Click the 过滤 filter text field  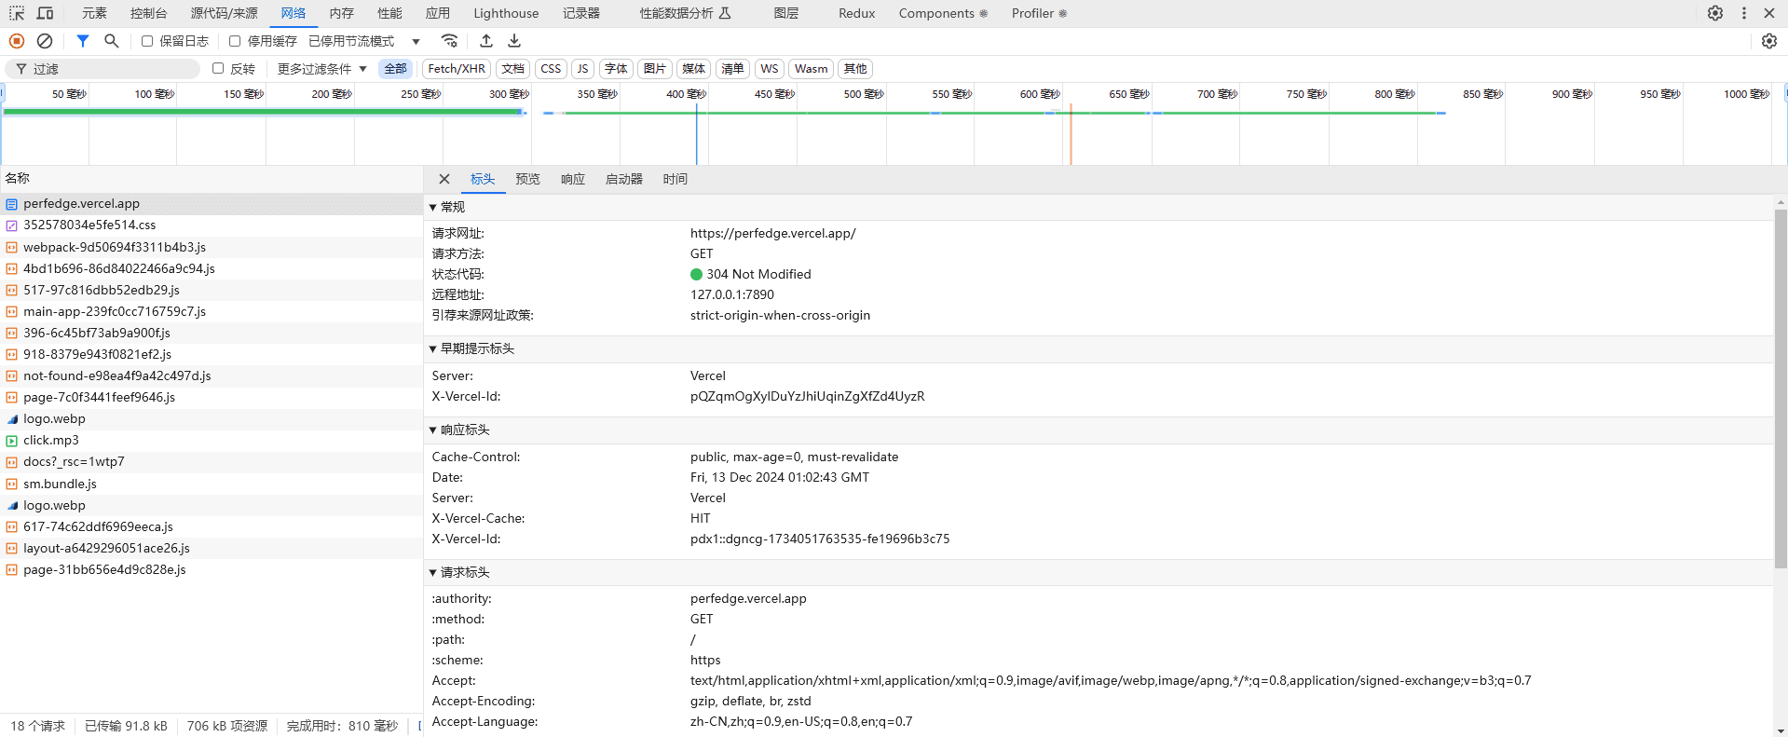pyautogui.click(x=112, y=69)
